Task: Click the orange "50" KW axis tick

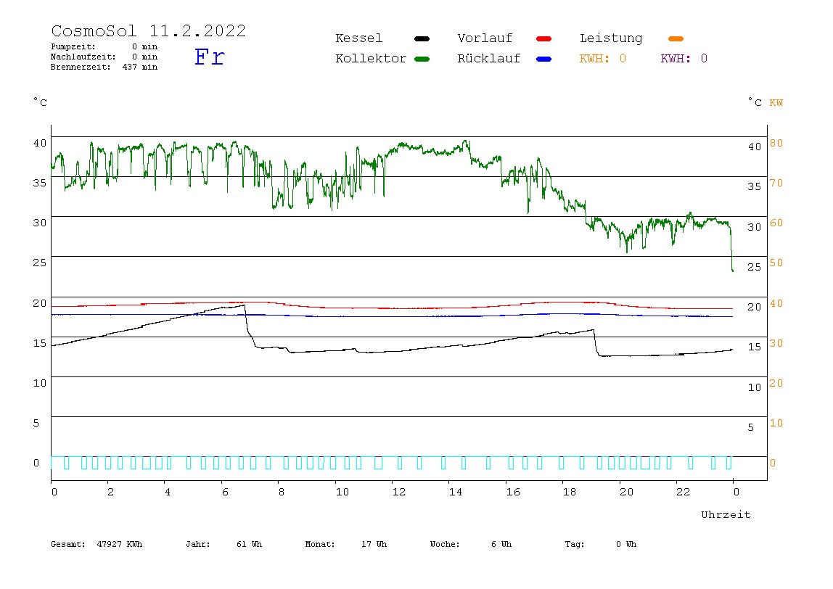Action: [x=776, y=263]
